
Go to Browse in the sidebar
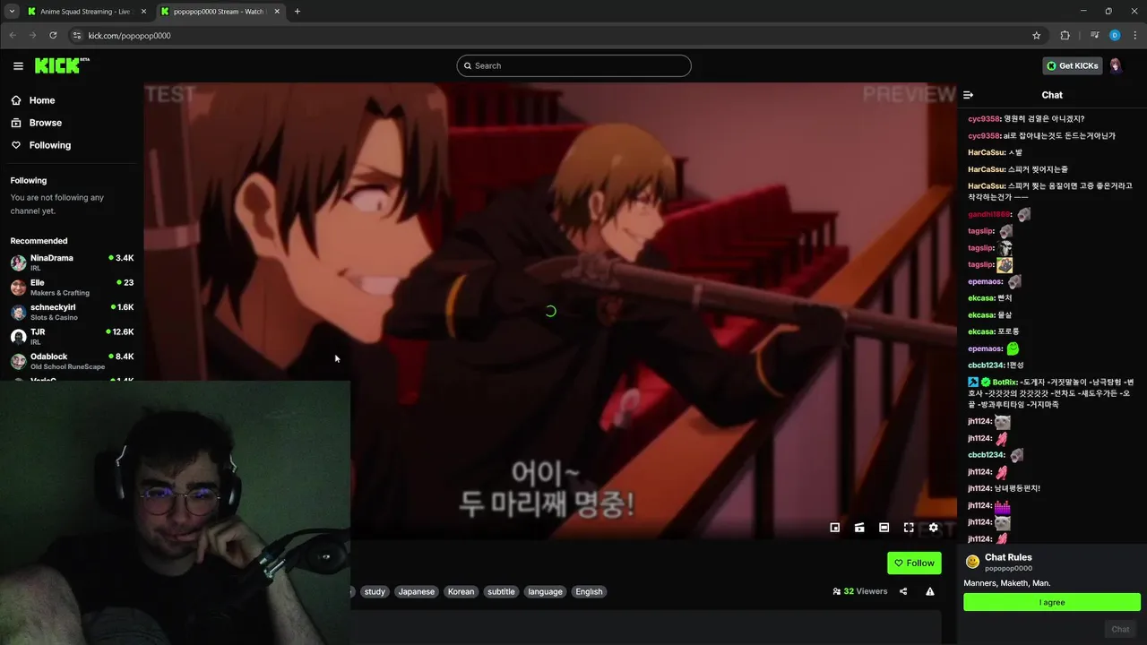(45, 123)
